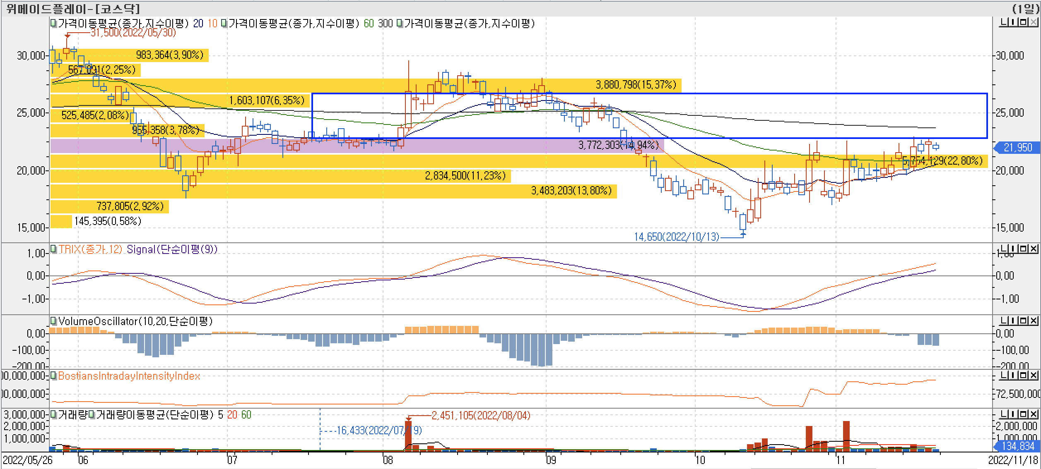Image resolution: width=1041 pixels, height=469 pixels.
Task: Click the L-shaped icon in the VolumeOscillator panel
Action: pos(1003,321)
